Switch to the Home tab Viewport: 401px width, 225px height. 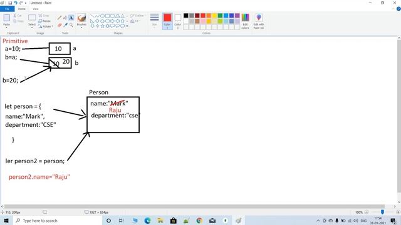[x=22, y=9]
